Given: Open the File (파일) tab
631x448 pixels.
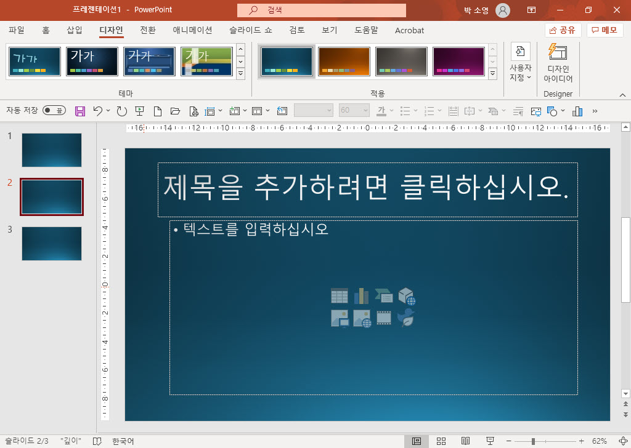Looking at the screenshot, I should [17, 30].
